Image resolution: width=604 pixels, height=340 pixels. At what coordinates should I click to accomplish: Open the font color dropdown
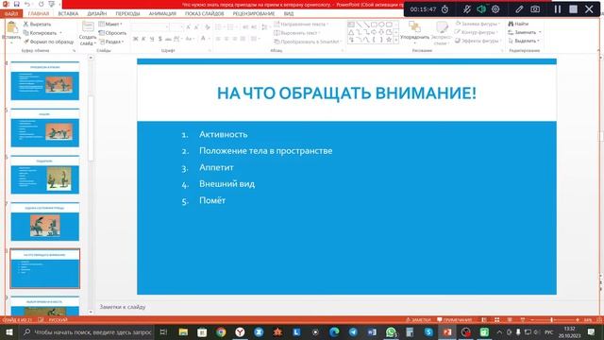pyautogui.click(x=209, y=39)
